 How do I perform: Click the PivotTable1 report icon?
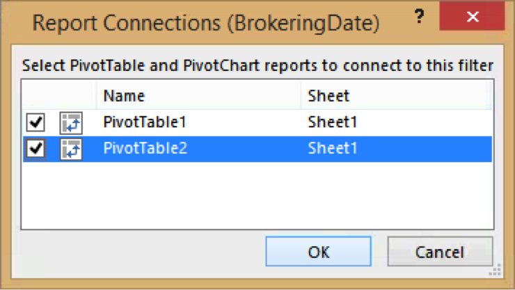point(71,123)
